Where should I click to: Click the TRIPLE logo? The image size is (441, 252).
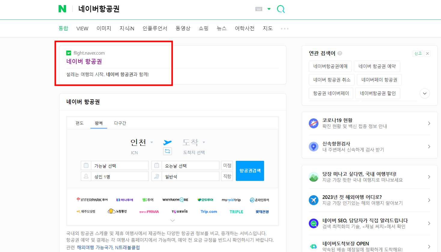click(236, 212)
